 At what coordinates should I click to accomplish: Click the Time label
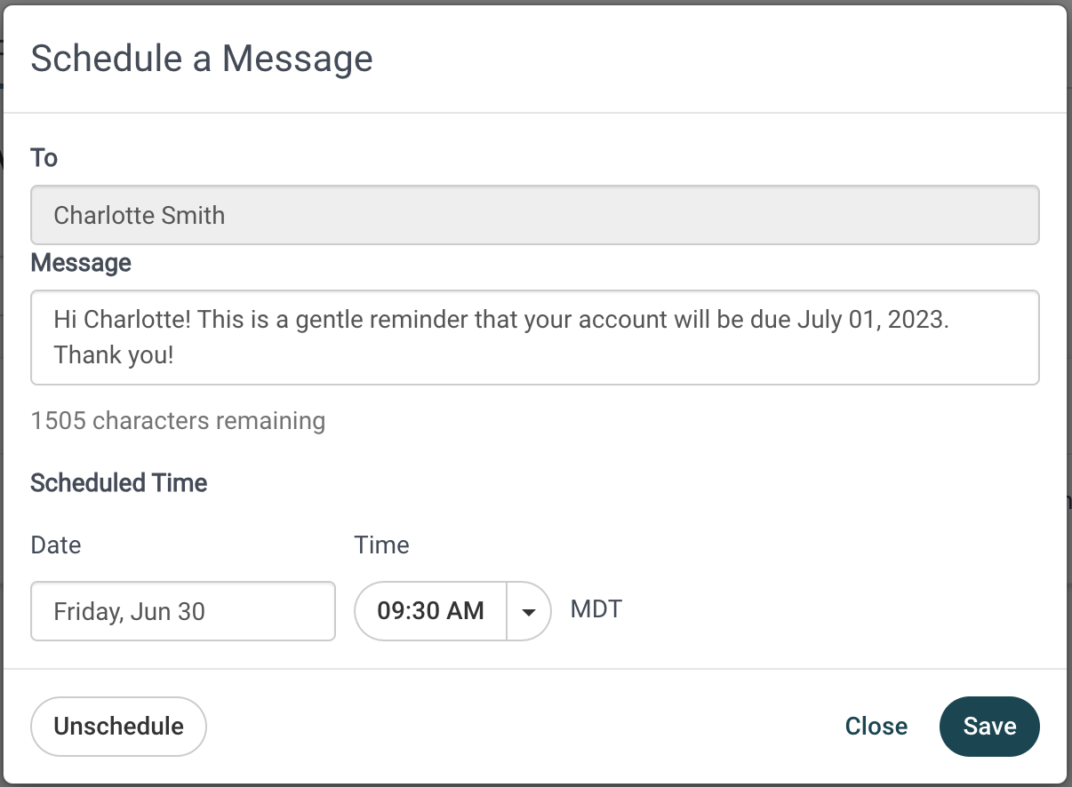(381, 545)
